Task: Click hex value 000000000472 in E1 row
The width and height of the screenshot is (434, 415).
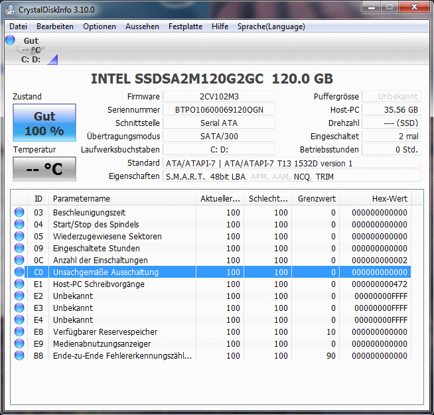Action: tap(380, 284)
